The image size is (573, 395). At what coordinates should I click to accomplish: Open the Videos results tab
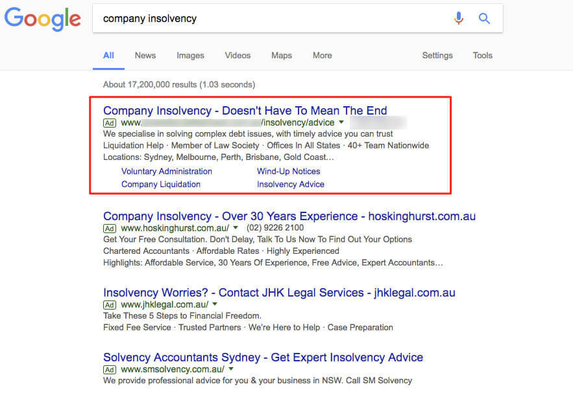coord(238,56)
